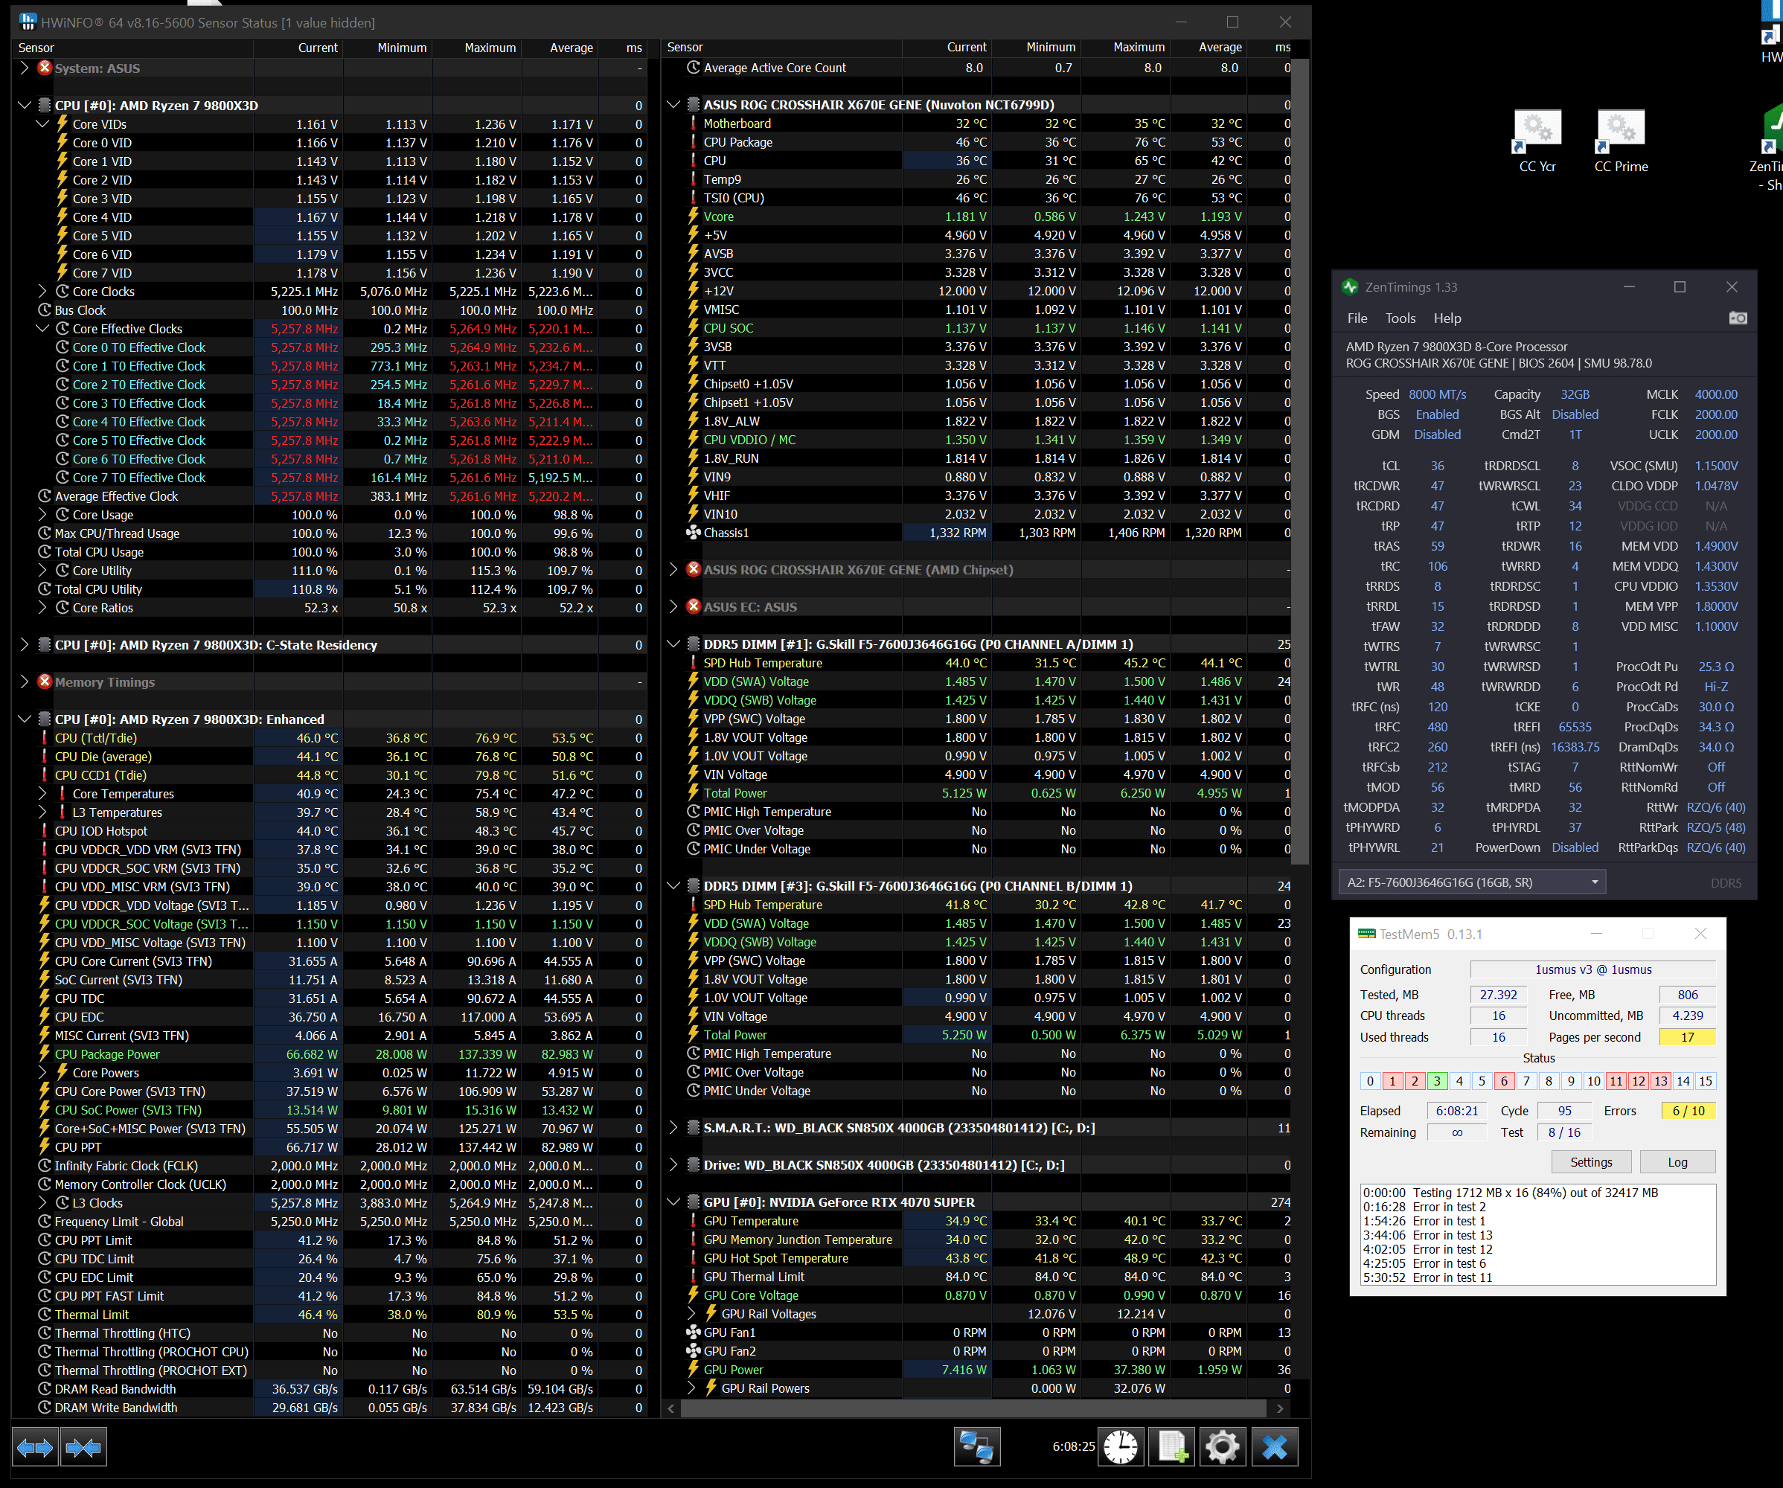Open the File menu in ZenTimings
The image size is (1783, 1488).
(x=1357, y=318)
